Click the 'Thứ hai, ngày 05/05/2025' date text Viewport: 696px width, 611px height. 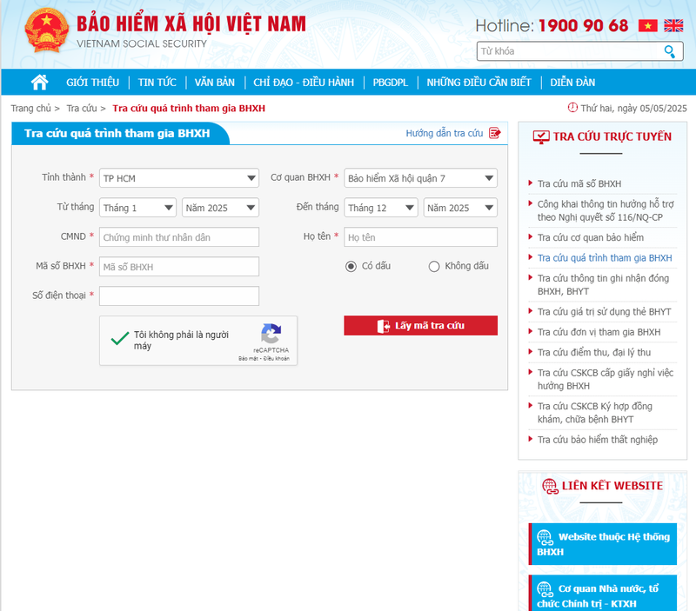tap(633, 108)
